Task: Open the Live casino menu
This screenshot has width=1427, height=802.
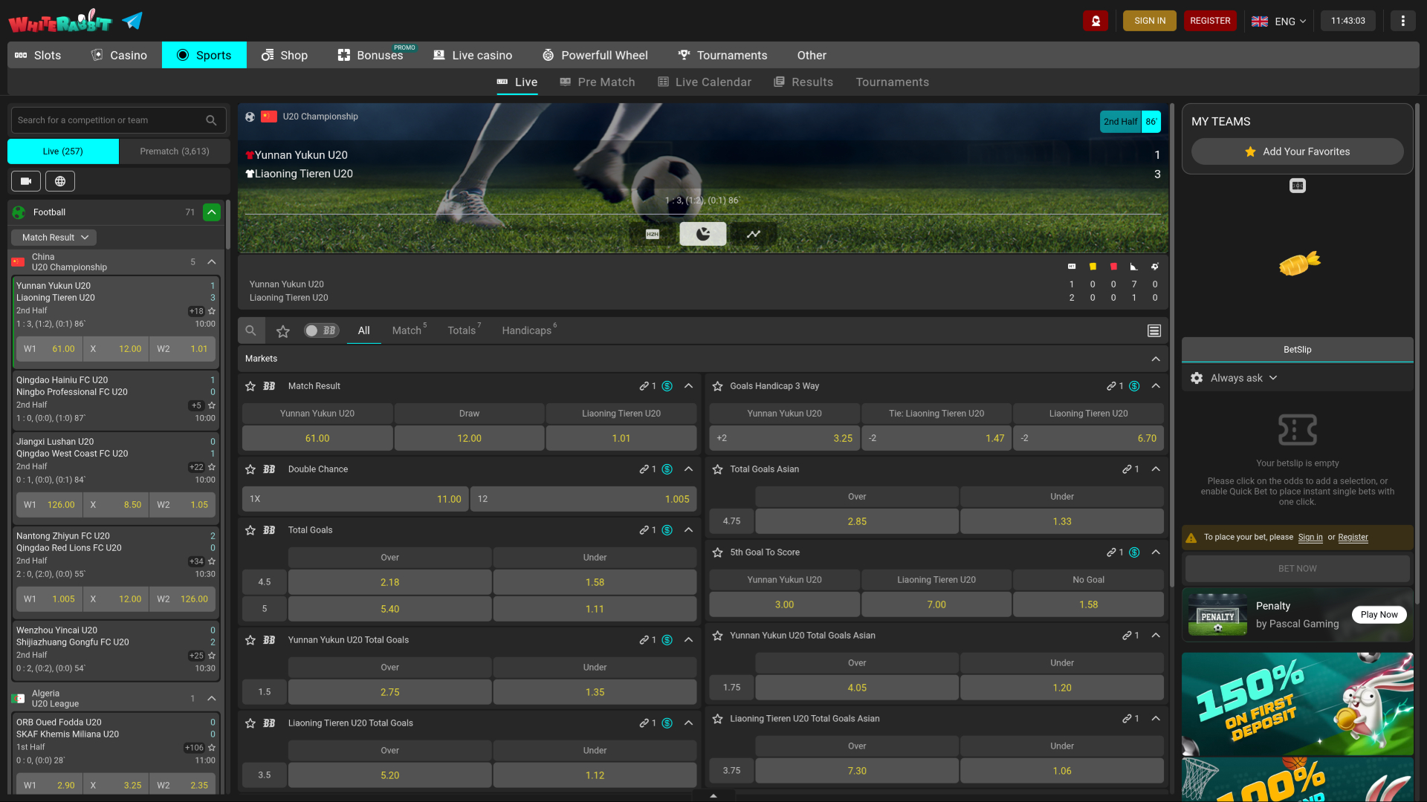Action: [473, 55]
